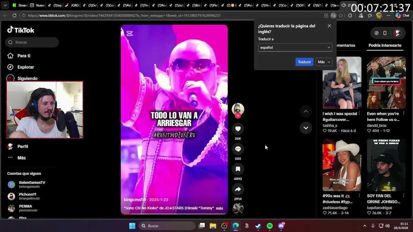Image resolution: width=413 pixels, height=232 pixels.
Task: Open the español language dropdown
Action: [x=295, y=47]
